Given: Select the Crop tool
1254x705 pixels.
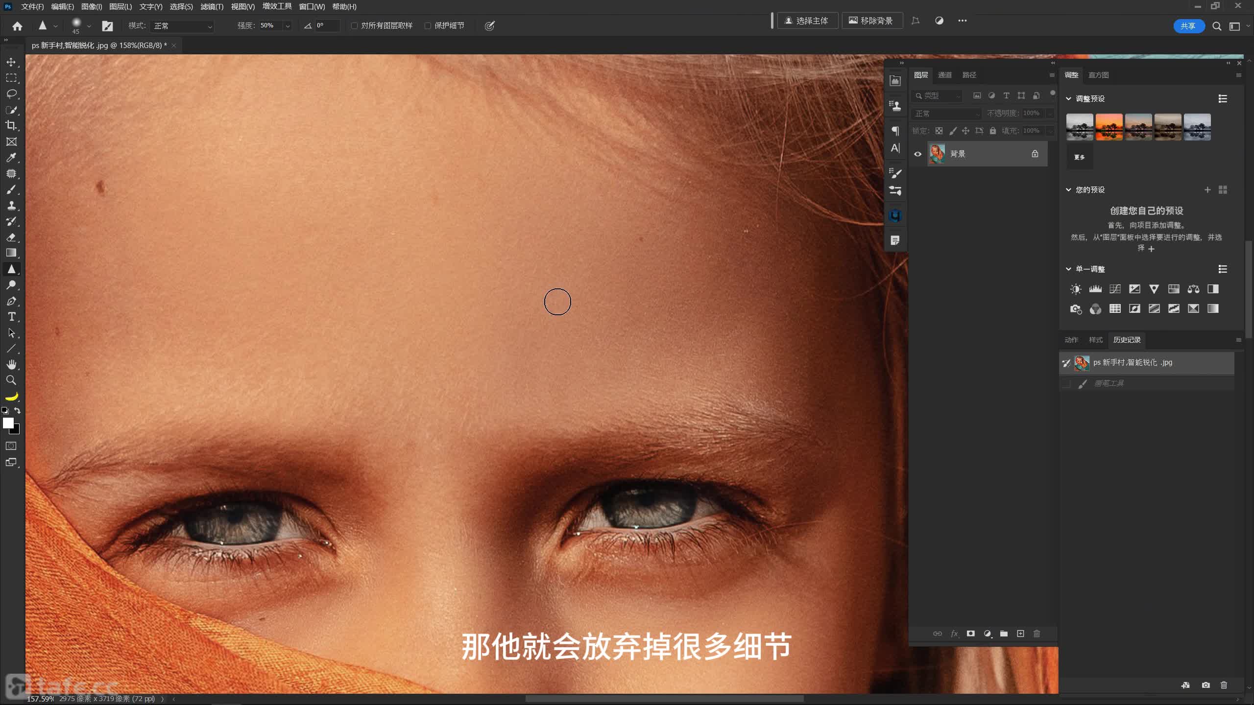Looking at the screenshot, I should point(11,125).
